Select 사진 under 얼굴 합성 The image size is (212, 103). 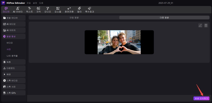9,49
